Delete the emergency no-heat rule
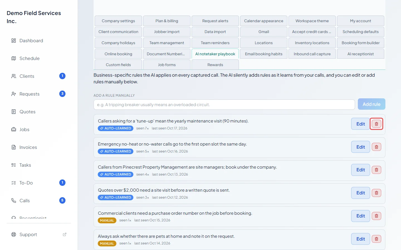401x250 pixels. click(376, 147)
